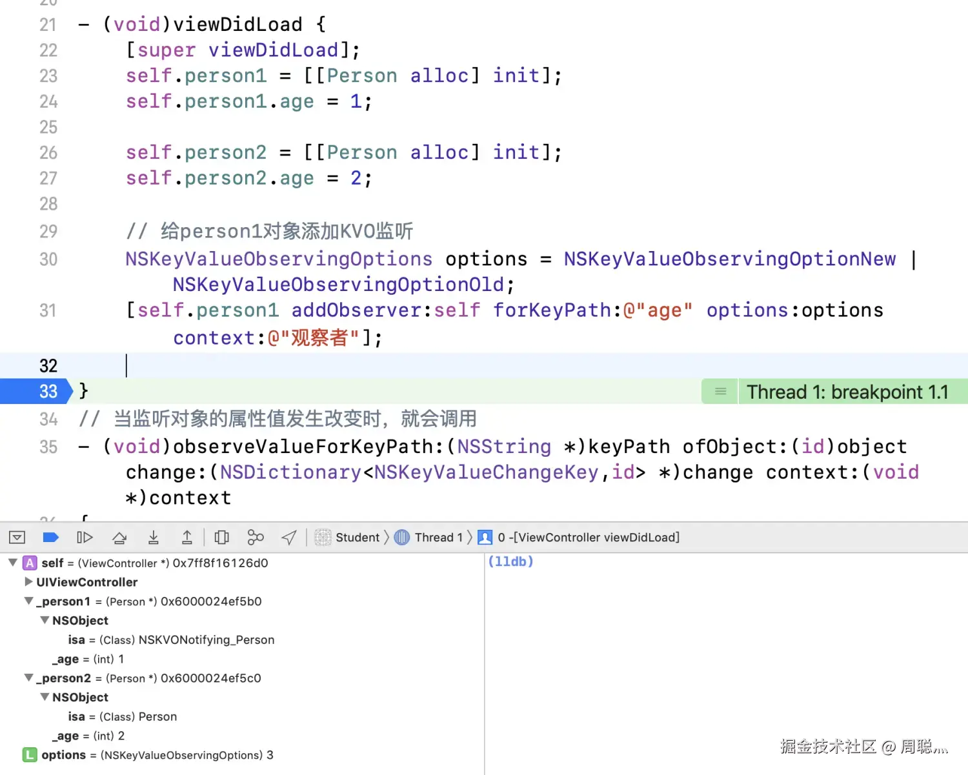Click line number 23 in the gutter
968x775 pixels.
48,75
